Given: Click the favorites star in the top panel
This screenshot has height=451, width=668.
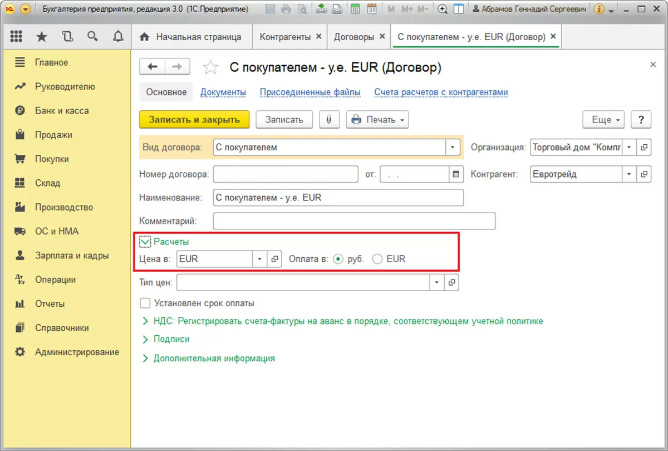Looking at the screenshot, I should coord(42,37).
